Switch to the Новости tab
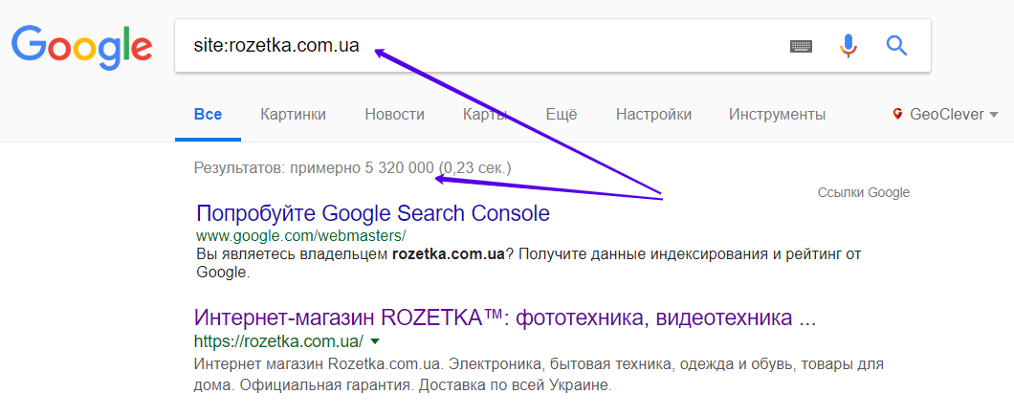The height and width of the screenshot is (416, 1014). point(394,115)
